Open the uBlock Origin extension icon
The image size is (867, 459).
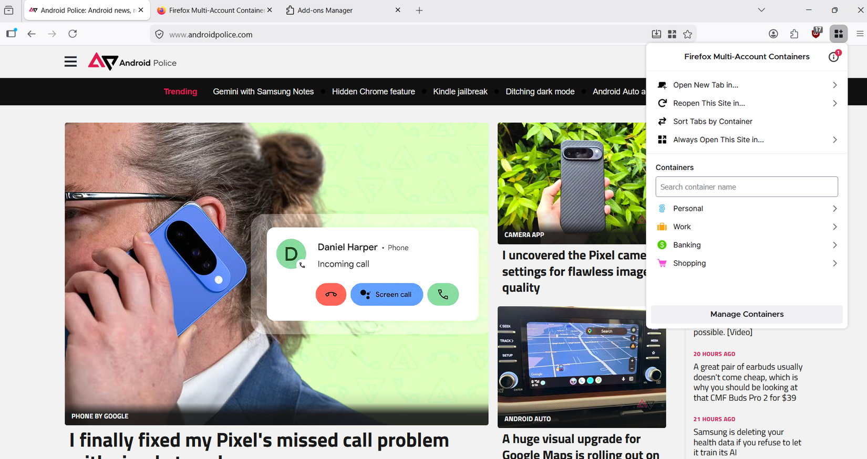(816, 33)
